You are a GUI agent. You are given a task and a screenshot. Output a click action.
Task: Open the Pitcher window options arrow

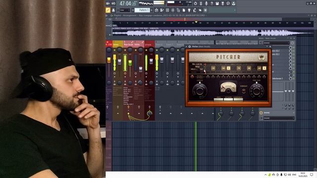point(187,46)
